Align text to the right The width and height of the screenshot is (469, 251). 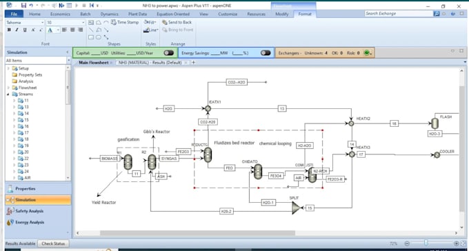(x=80, y=30)
